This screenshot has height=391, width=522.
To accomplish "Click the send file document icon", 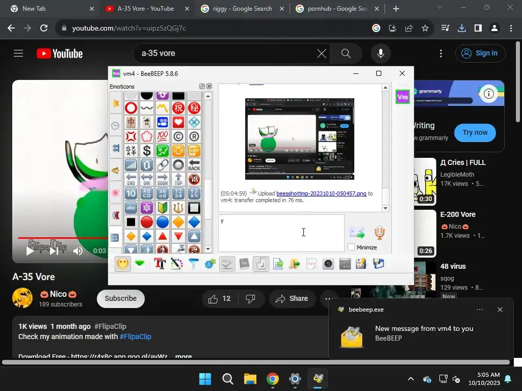I will click(278, 264).
